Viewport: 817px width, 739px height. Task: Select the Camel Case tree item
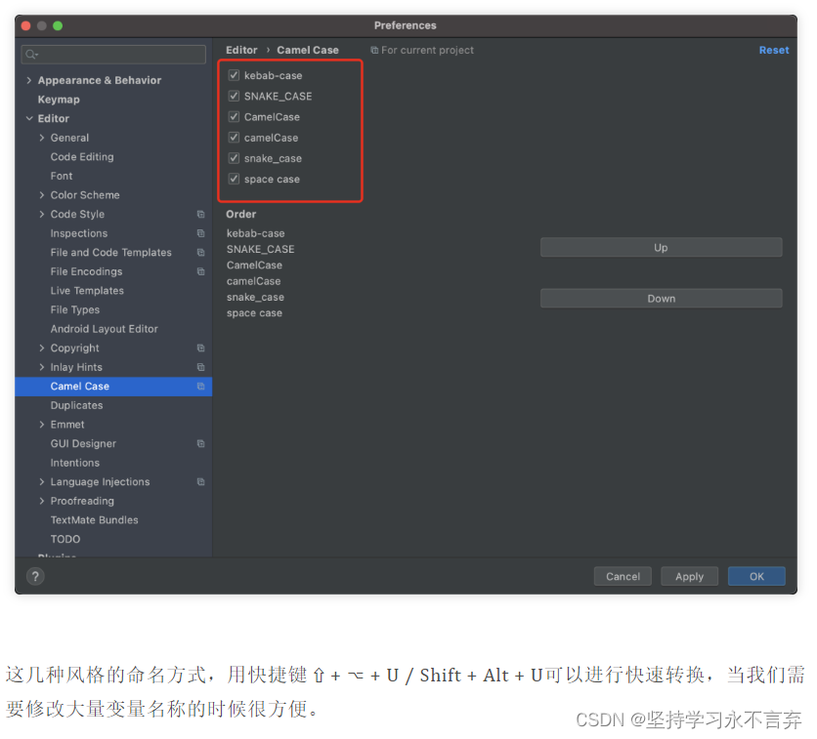pos(113,387)
